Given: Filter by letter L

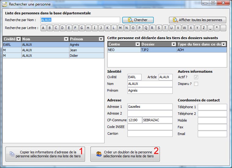Looking at the screenshot, I should point(114,28).
